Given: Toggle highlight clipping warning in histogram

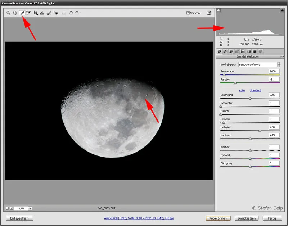Looking at the screenshot, I should (x=282, y=10).
